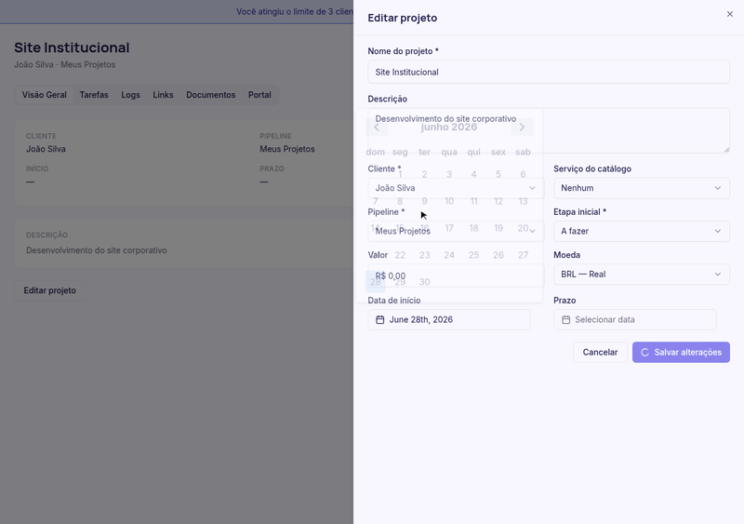Image resolution: width=744 pixels, height=524 pixels.
Task: Click João Silva under CLIENTE label
Action: click(x=46, y=149)
